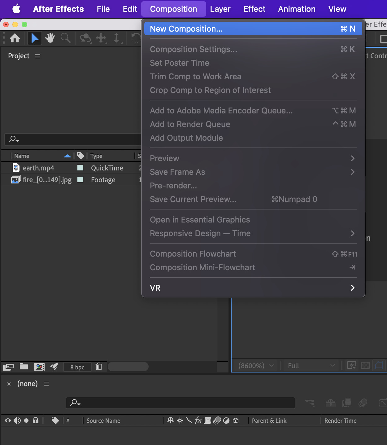Click the fire image sequence icon
Screen dimensions: 387x445
pos(16,179)
